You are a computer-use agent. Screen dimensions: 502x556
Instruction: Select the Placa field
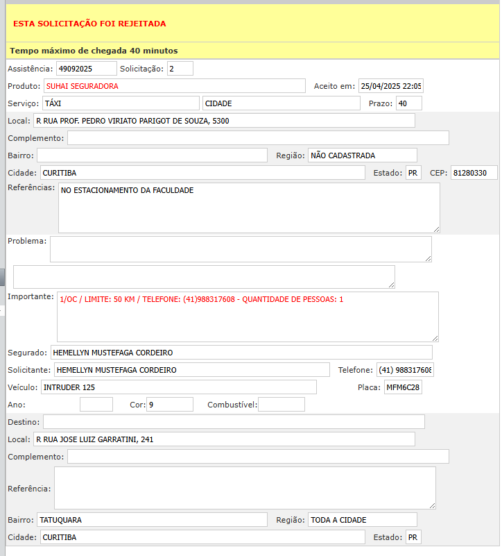[x=403, y=387]
